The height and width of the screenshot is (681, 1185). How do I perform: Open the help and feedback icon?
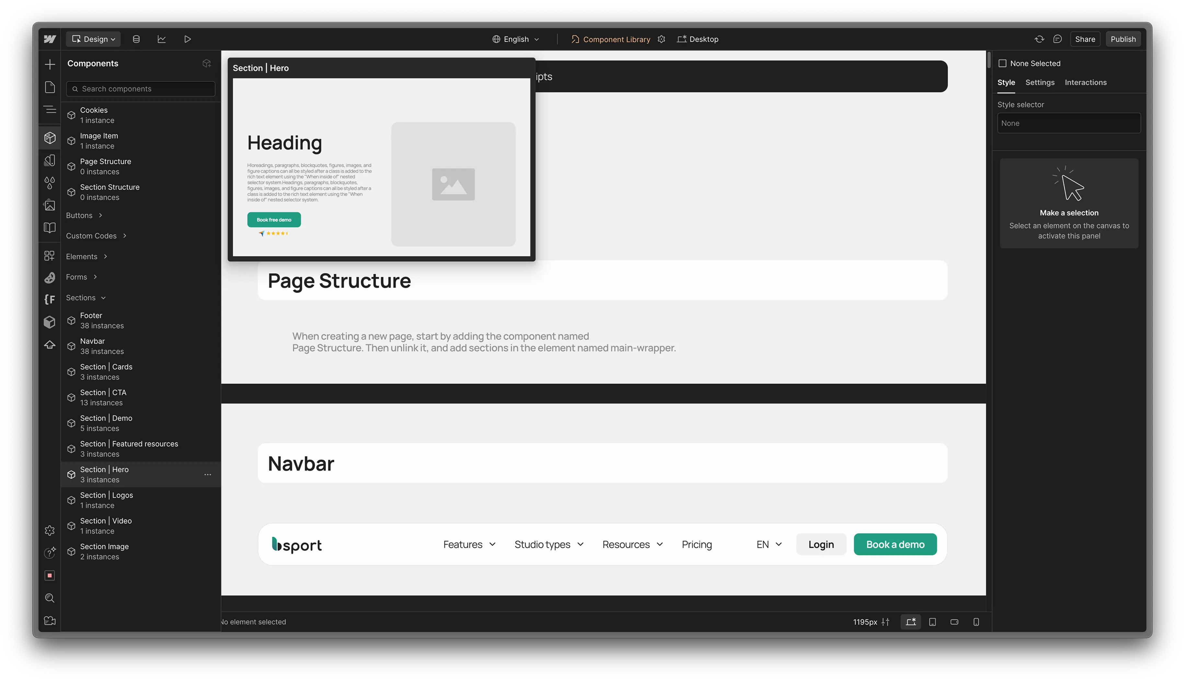(x=50, y=553)
